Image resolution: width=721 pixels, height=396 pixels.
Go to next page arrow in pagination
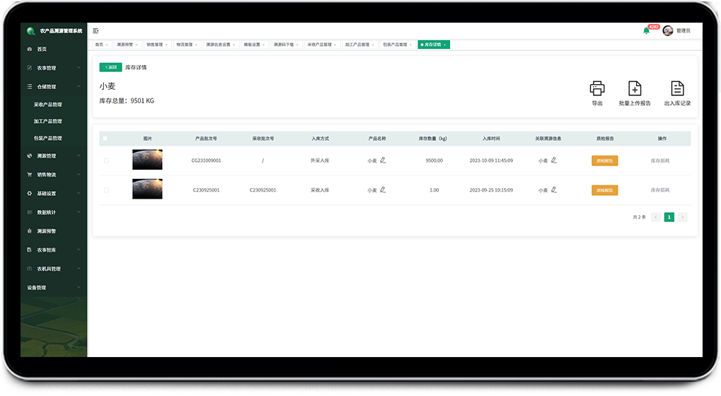pos(682,217)
